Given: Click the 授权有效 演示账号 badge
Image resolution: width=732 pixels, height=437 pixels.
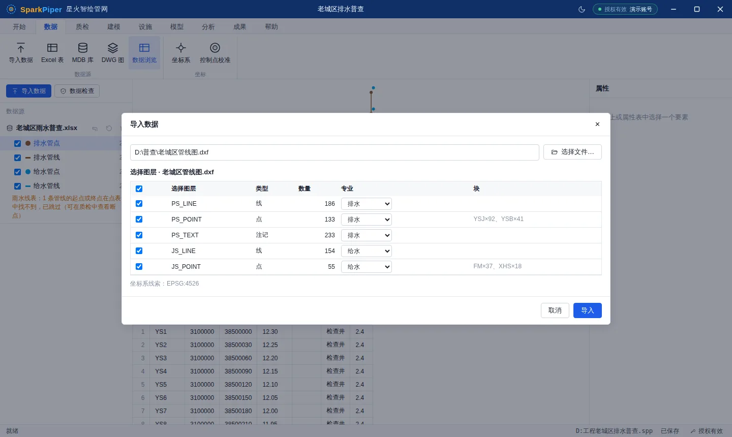Looking at the screenshot, I should coord(625,9).
